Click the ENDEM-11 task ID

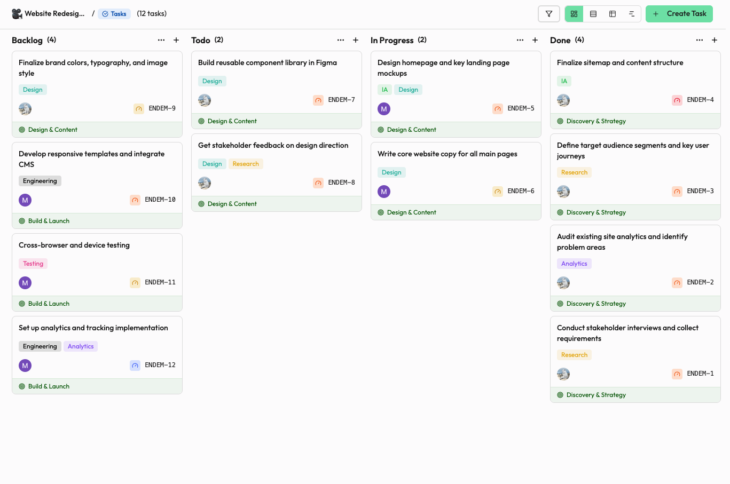click(x=160, y=282)
